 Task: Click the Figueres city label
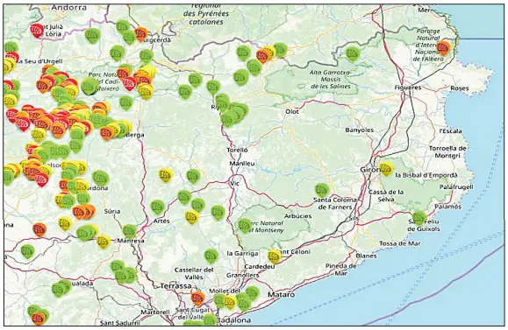pos(408,88)
